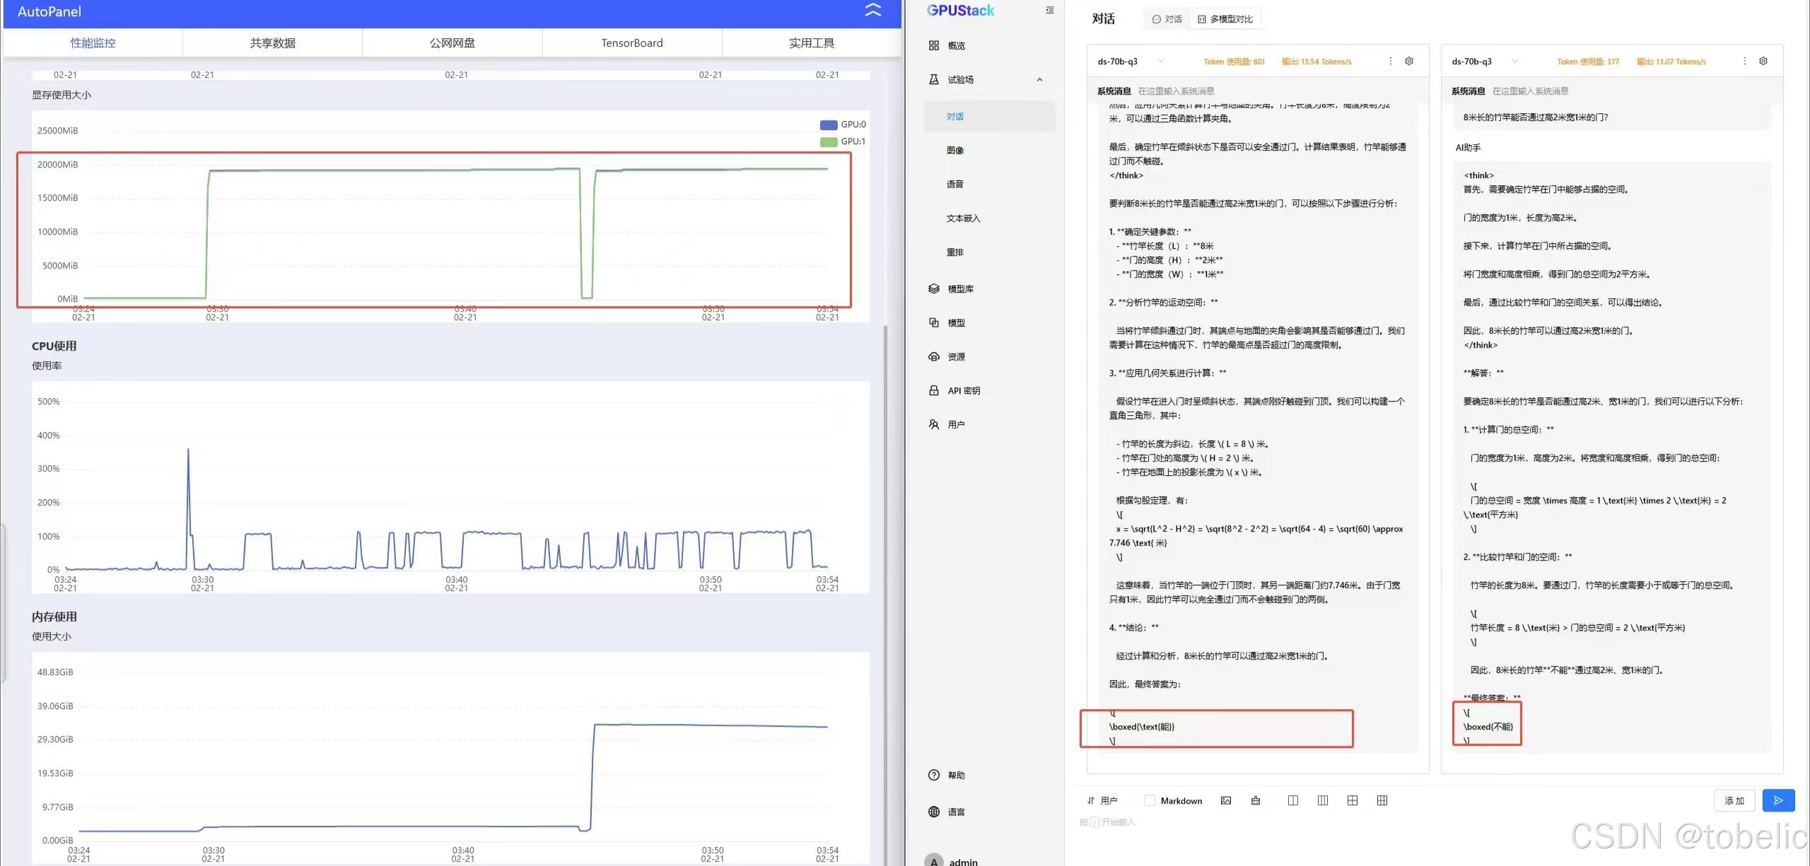Click the send message arrow button

click(1777, 800)
